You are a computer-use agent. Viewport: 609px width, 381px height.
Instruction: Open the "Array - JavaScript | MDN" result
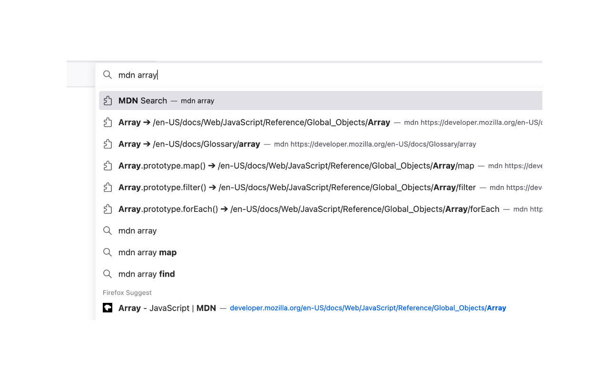[x=321, y=308]
